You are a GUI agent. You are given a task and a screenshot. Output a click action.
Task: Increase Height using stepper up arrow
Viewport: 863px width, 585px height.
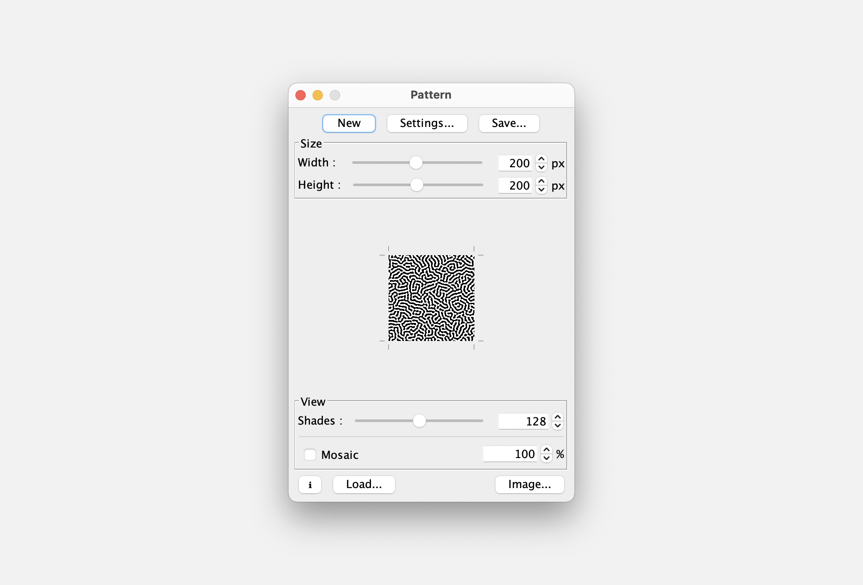(541, 181)
